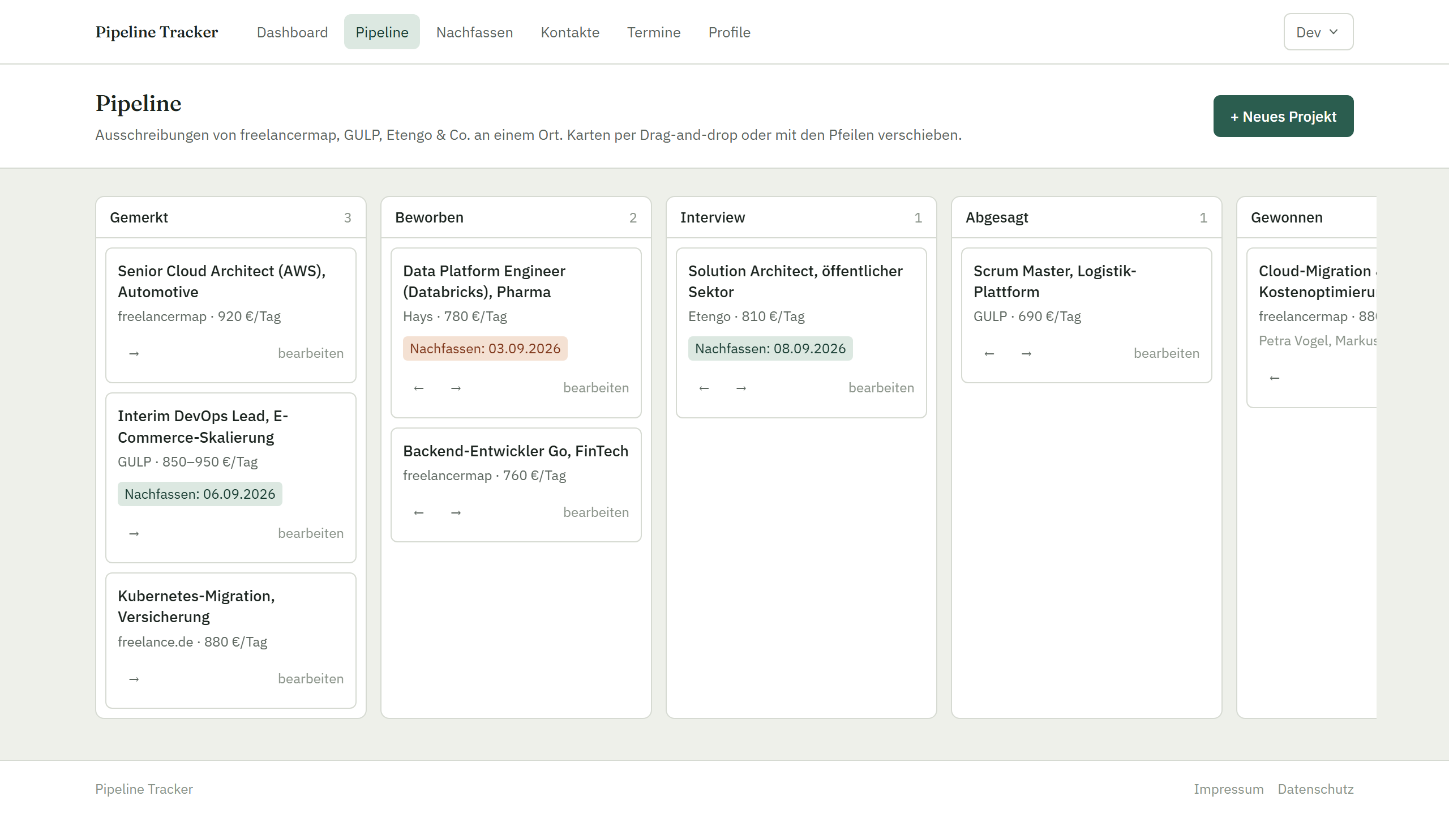Edit the Scrum Master card

click(x=1167, y=353)
